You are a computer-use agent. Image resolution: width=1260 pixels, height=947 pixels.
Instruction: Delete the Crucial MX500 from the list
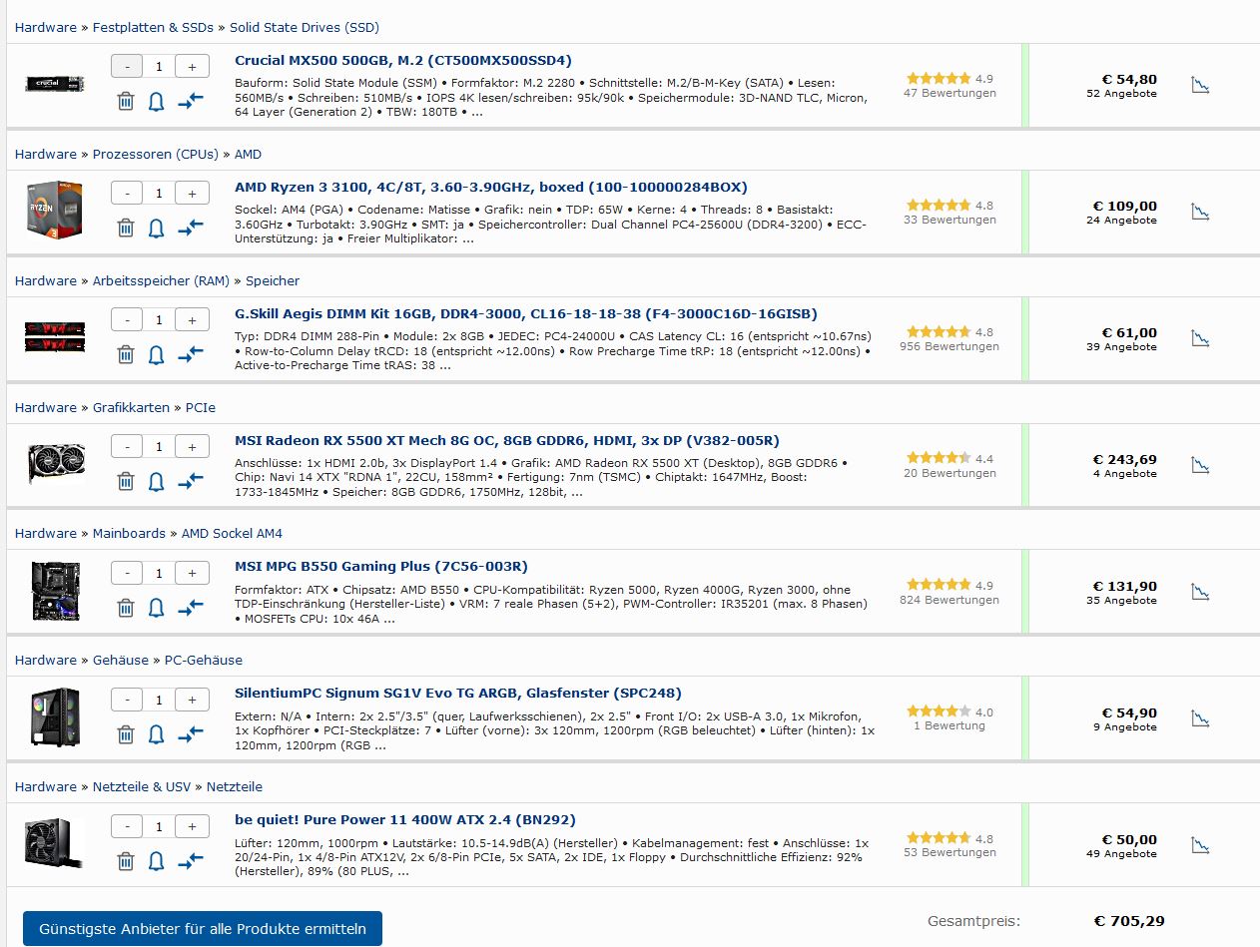(x=126, y=101)
